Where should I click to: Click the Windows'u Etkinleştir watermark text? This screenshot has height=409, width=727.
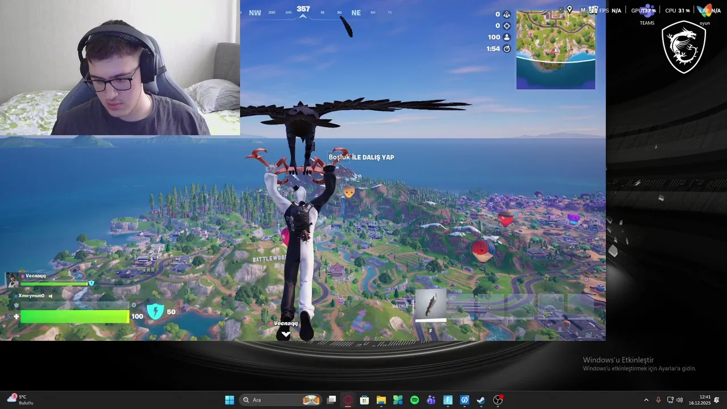(618, 360)
